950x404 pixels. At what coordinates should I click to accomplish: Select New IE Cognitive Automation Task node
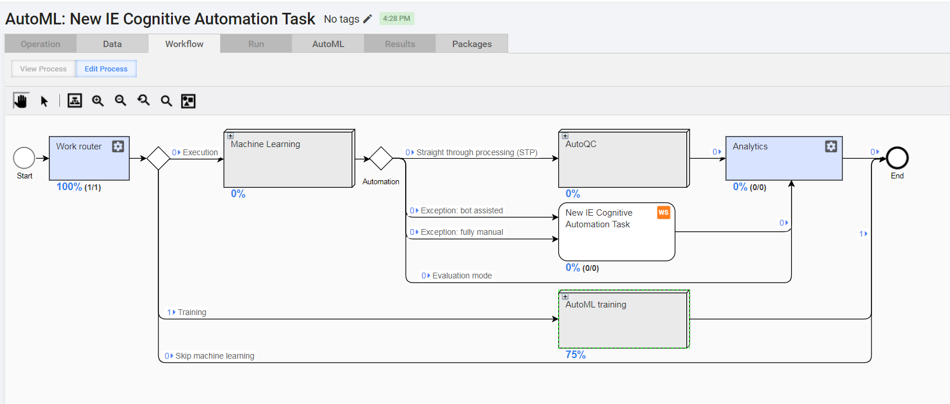click(x=616, y=231)
